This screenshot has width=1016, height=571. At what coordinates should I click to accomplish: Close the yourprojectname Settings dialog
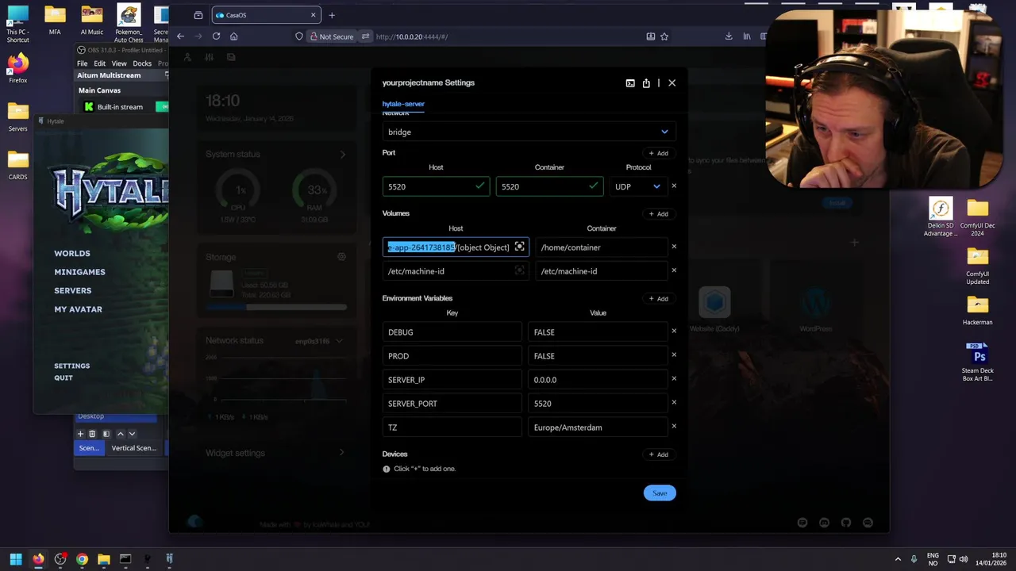(x=672, y=82)
